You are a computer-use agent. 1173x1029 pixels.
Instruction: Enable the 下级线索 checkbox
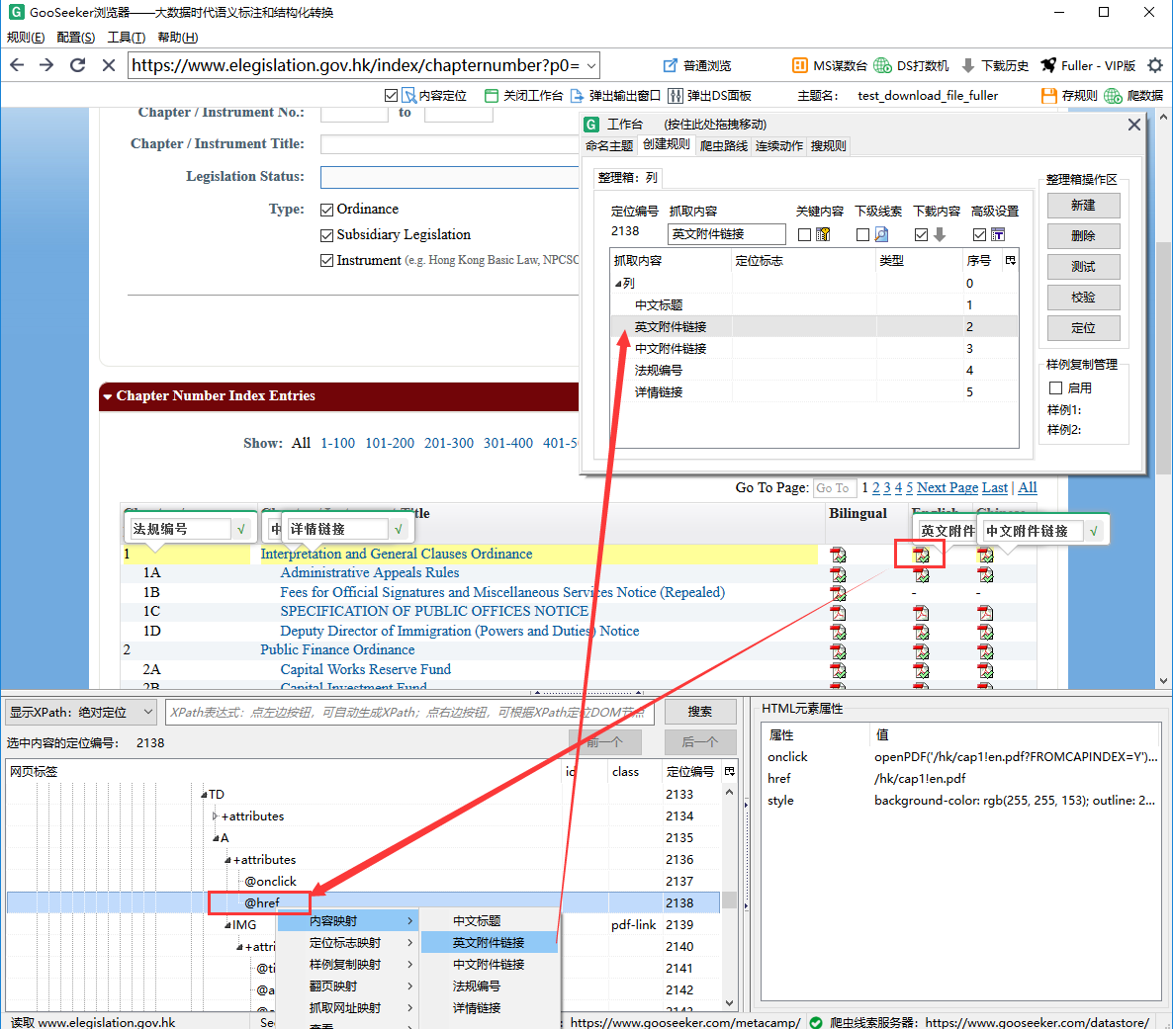tap(862, 235)
